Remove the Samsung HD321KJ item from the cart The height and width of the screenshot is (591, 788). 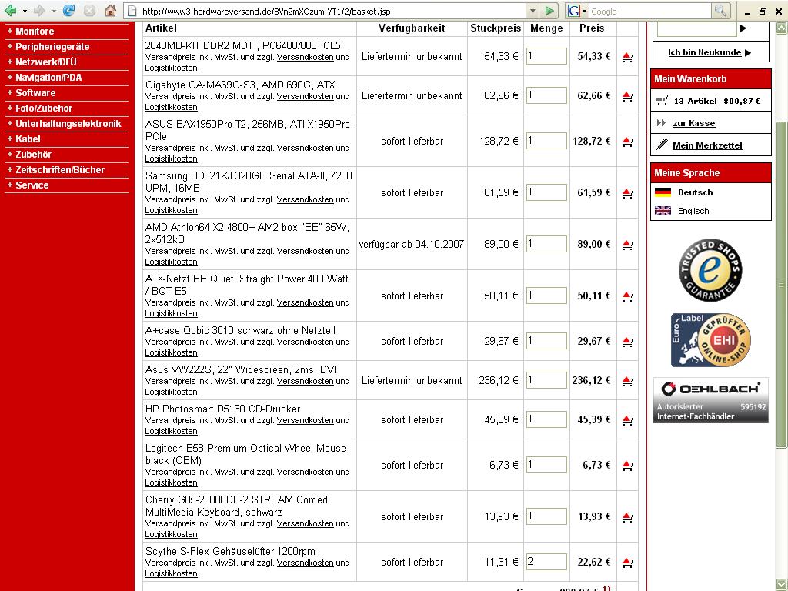pos(627,193)
